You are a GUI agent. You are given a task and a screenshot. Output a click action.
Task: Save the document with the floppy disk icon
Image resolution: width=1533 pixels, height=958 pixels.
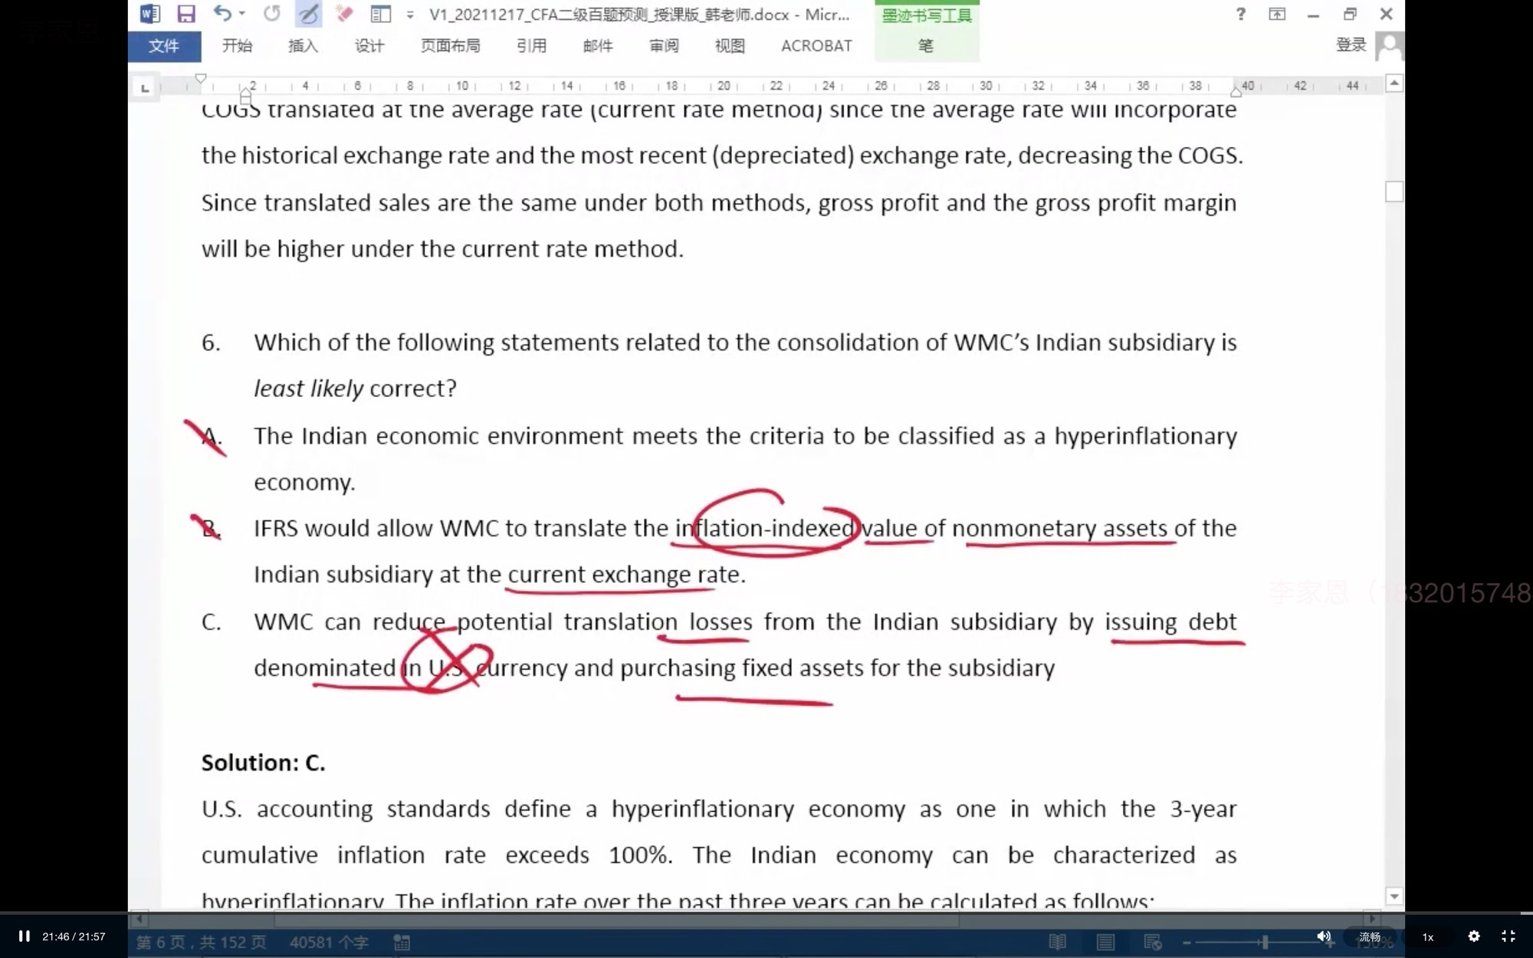(x=185, y=14)
